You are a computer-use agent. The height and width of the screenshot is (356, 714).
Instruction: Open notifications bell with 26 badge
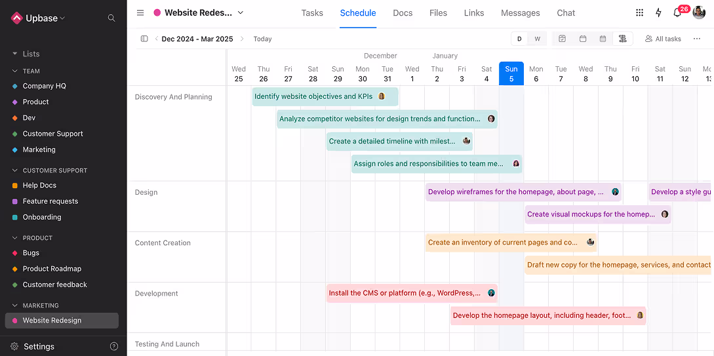pyautogui.click(x=678, y=12)
